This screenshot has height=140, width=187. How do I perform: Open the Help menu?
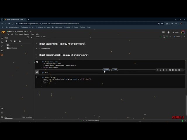[37, 34]
